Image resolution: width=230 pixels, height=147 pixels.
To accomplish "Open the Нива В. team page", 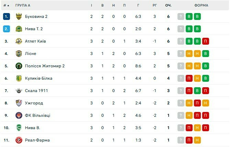I will [x=33, y=128].
